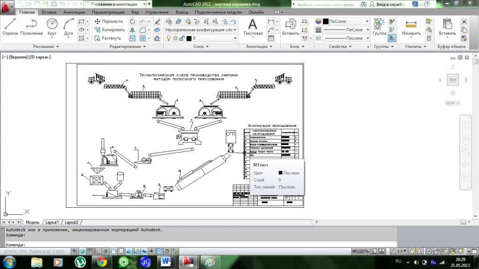
Task: Expand the Свойства panel
Action: (340, 46)
